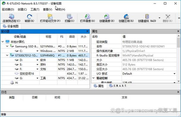This screenshot has height=117, width=181.
Task: Close the 属性 panel
Action: coord(178,31)
